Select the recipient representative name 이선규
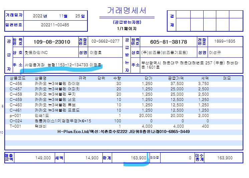249x178 pixels. click(215, 53)
